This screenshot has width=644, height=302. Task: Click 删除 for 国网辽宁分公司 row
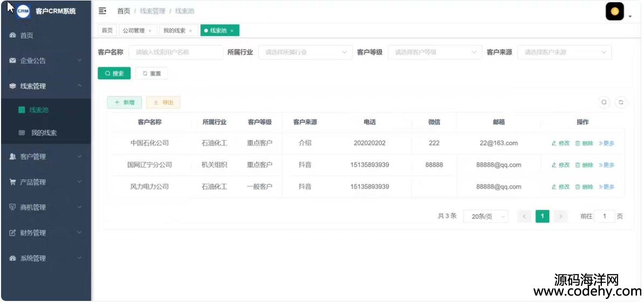coord(584,165)
